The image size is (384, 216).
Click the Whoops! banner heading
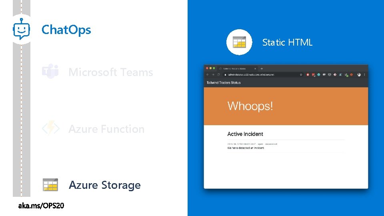(250, 106)
